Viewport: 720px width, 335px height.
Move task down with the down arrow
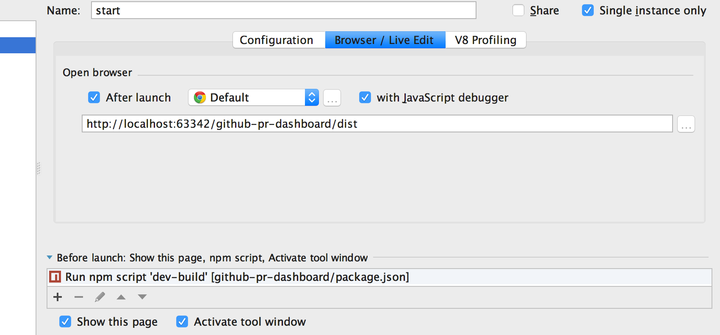coord(142,297)
